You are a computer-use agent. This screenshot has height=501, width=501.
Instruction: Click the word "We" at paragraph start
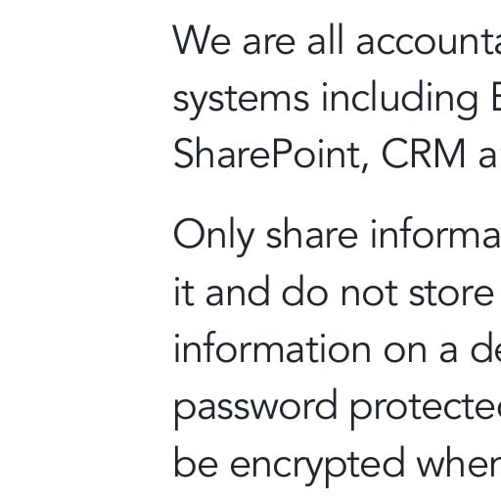click(x=202, y=40)
